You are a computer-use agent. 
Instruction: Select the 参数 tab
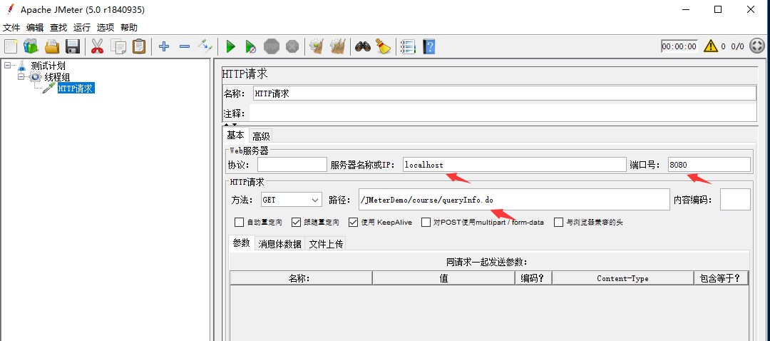(x=242, y=243)
